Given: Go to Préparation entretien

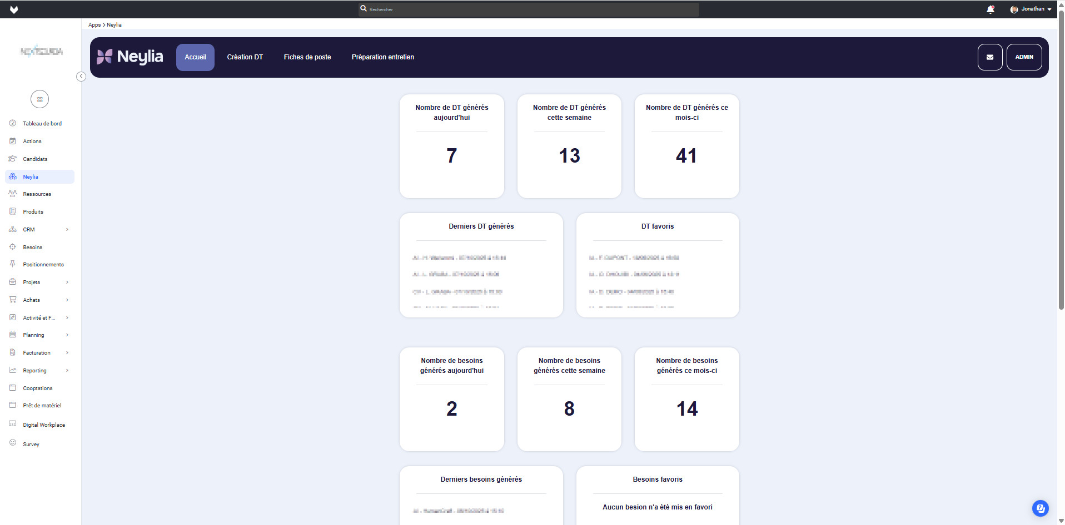Looking at the screenshot, I should click(x=382, y=57).
